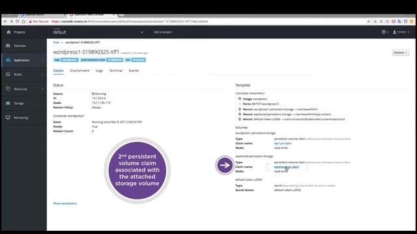Open the browser home page icon
The height and width of the screenshot is (234, 417).
click(23, 21)
